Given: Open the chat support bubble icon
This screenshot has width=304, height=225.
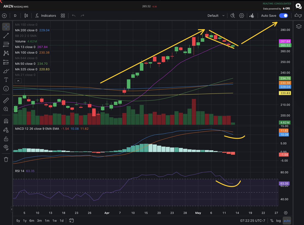Looking at the screenshot, I should 298,6.
